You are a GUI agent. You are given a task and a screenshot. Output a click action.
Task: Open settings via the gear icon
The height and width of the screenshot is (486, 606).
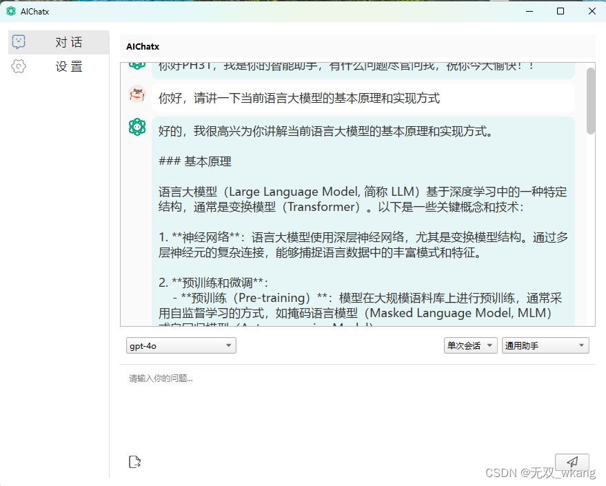pyautogui.click(x=19, y=66)
